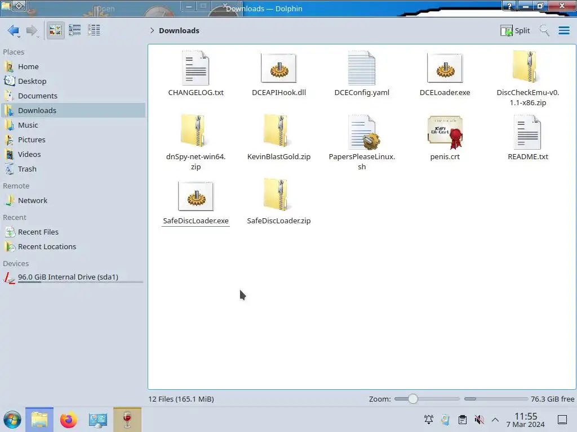Open Network under Remote
The width and height of the screenshot is (577, 432).
click(x=73, y=201)
